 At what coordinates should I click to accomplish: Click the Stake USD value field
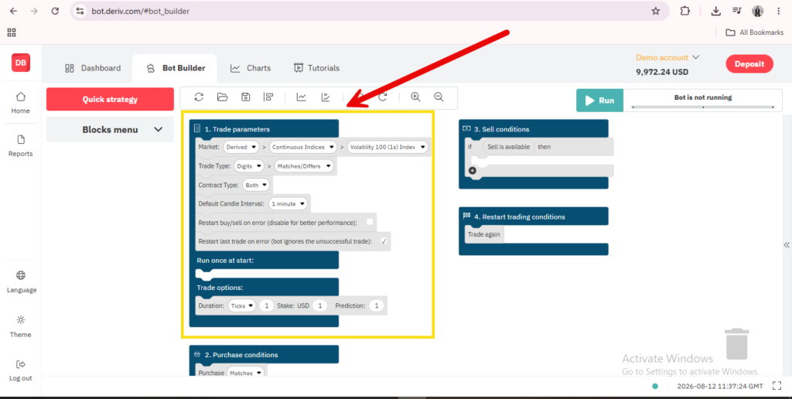click(319, 305)
